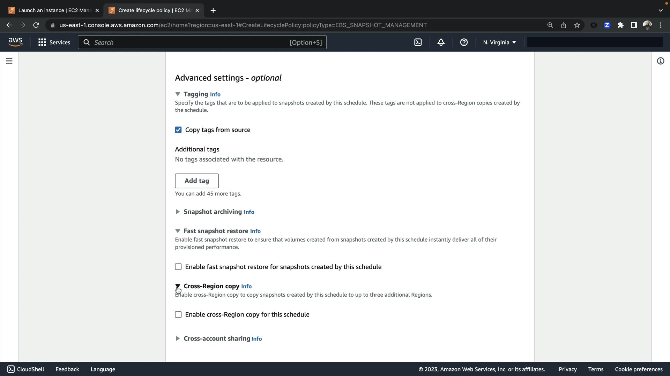Open the N. Virginia region dropdown
Screen dimensions: 670x376
tap(499, 42)
